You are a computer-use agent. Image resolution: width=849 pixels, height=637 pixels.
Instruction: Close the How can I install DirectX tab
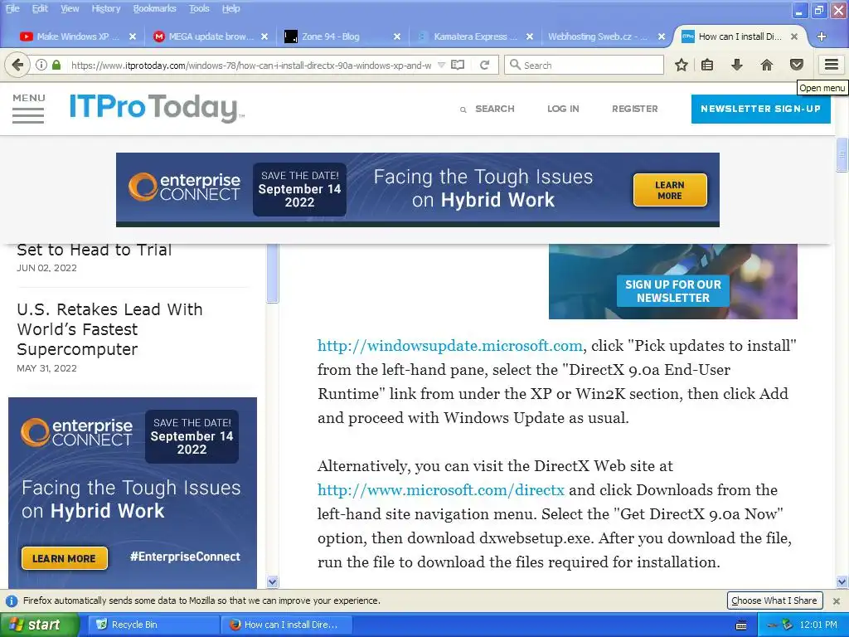[x=793, y=36]
